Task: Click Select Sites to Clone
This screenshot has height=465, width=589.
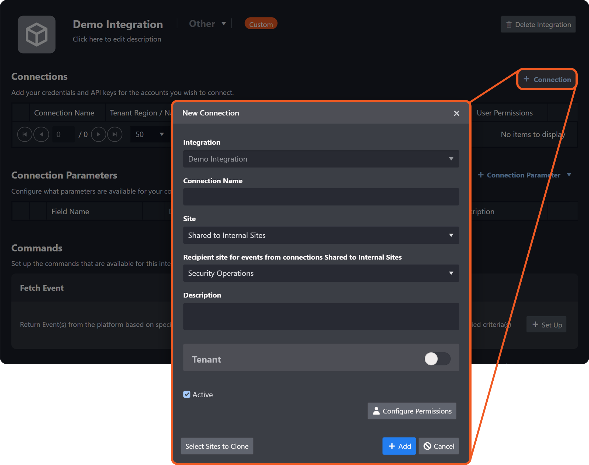Action: (x=217, y=446)
